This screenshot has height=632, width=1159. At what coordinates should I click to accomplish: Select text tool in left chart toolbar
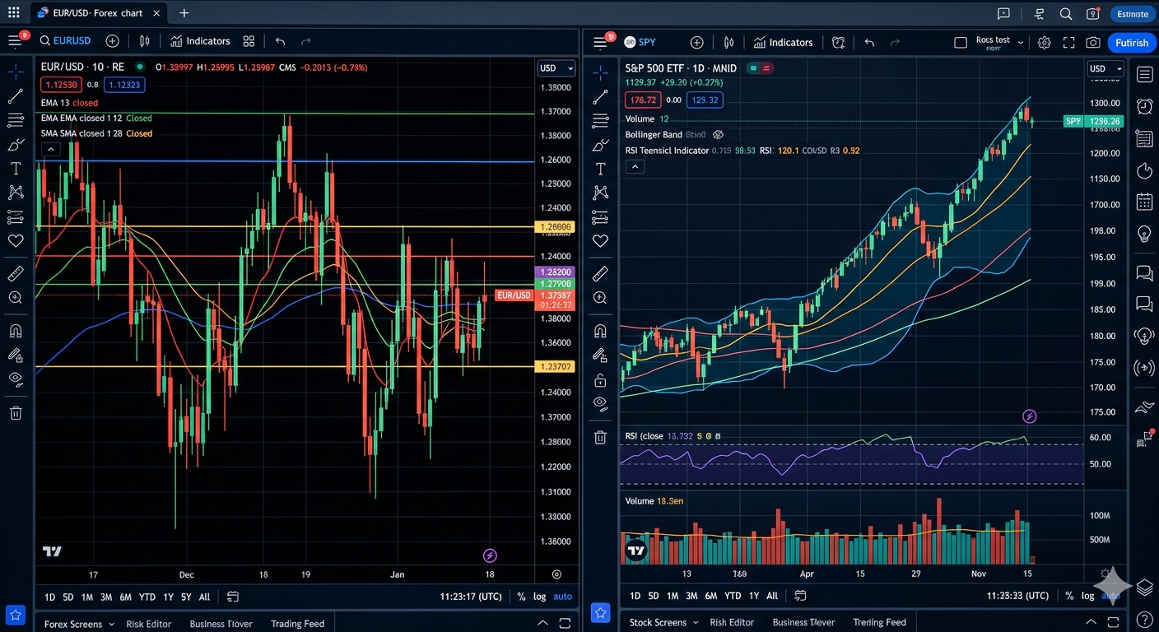[x=16, y=168]
